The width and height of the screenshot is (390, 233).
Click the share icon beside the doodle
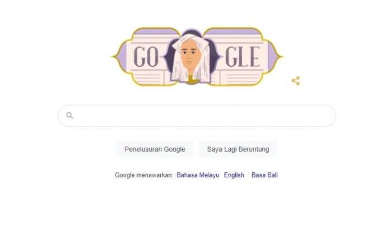point(296,81)
